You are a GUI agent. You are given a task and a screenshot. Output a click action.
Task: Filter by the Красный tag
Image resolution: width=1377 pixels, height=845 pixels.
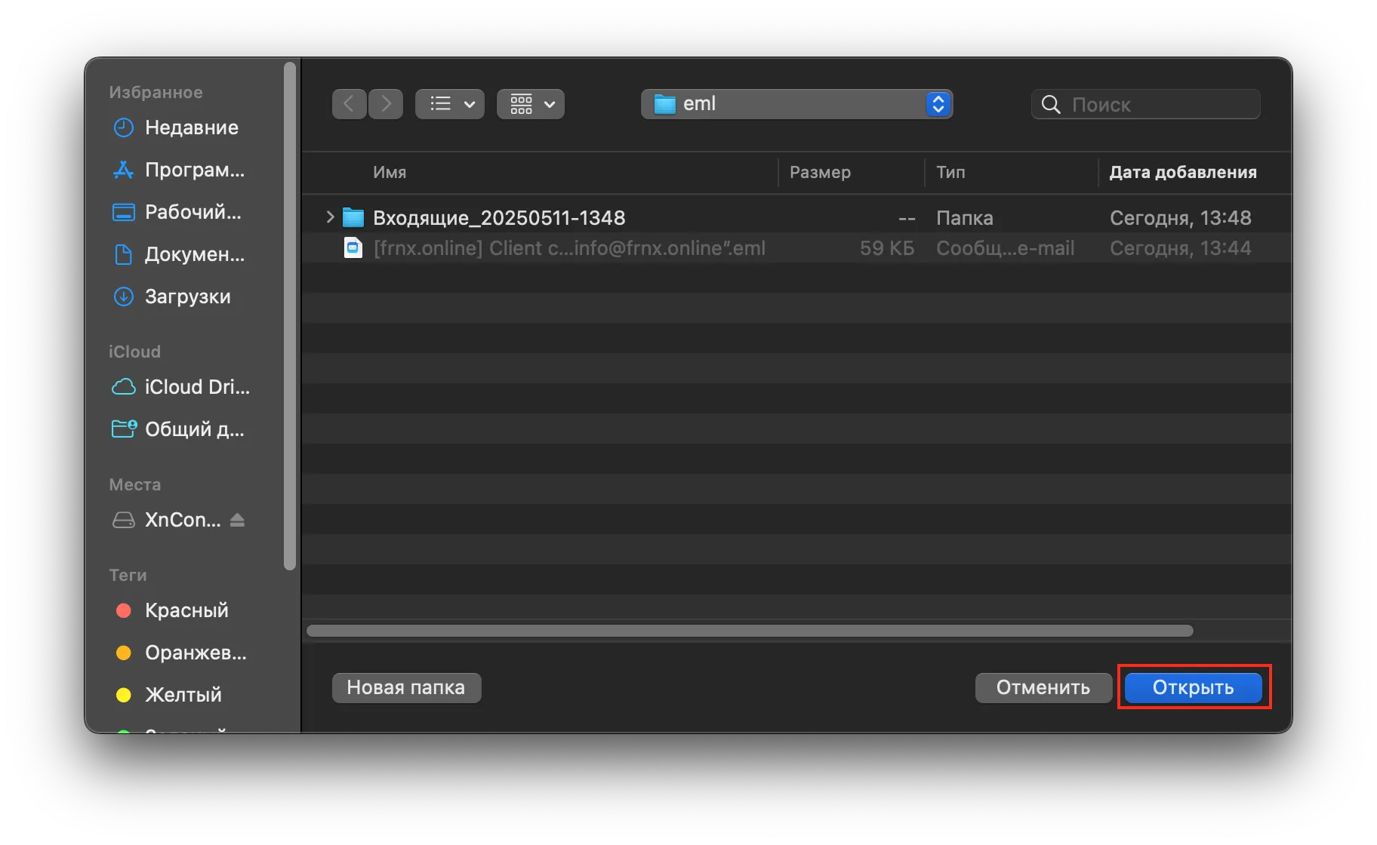186,610
